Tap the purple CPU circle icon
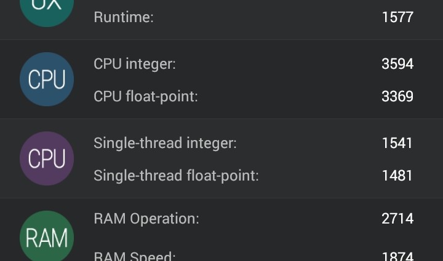The height and width of the screenshot is (261, 443). (47, 158)
